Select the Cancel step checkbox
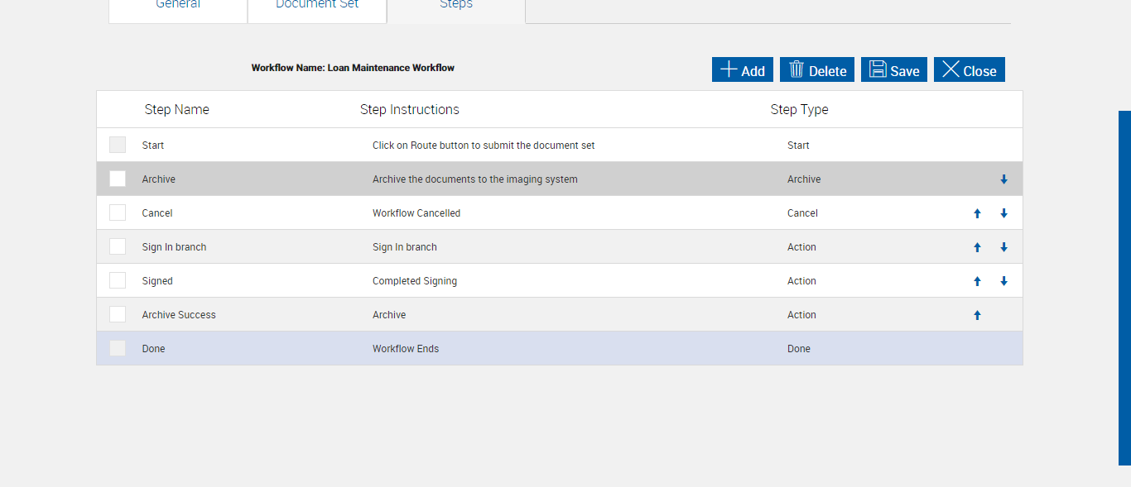The height and width of the screenshot is (487, 1131). tap(118, 213)
